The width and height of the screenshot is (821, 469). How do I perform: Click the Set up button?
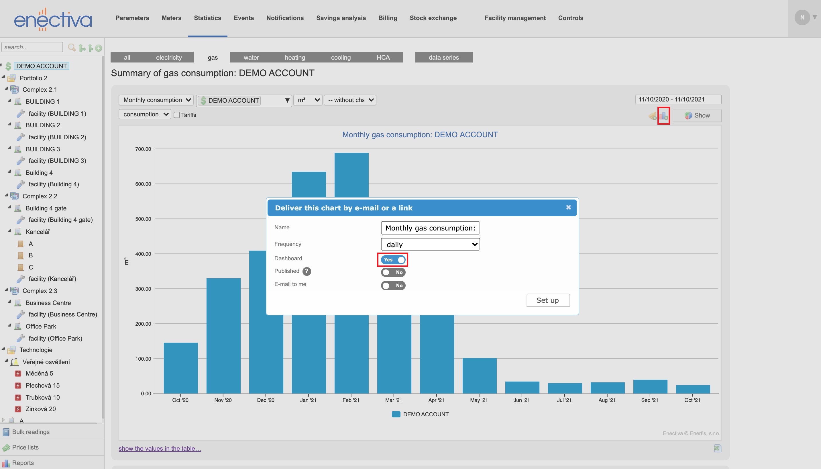point(547,300)
